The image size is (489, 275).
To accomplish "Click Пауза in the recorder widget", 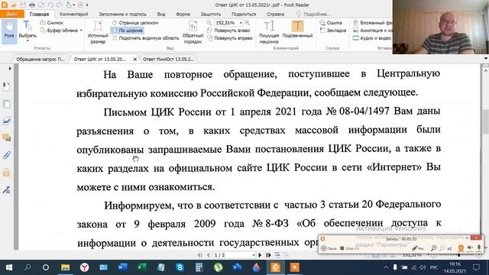I will pos(329,248).
